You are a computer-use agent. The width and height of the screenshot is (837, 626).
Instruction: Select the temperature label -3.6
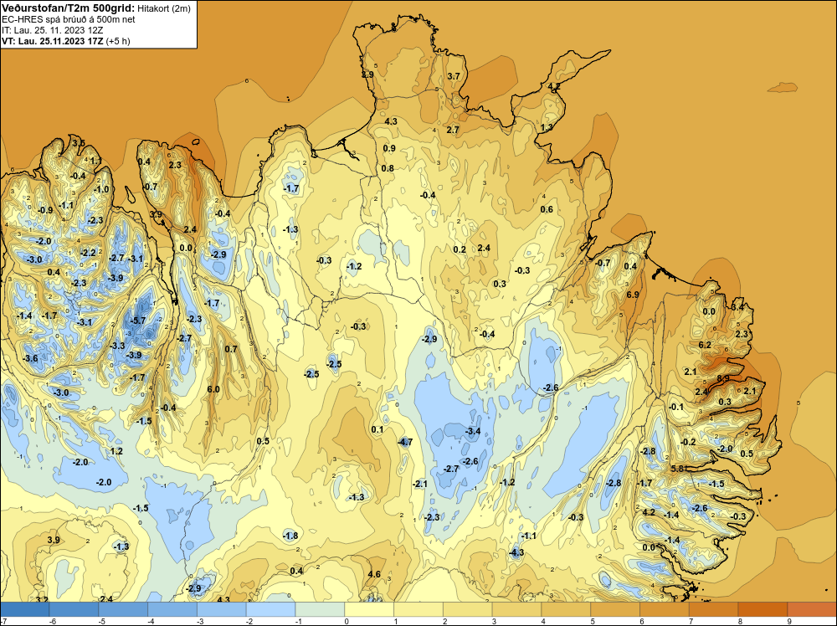point(30,358)
